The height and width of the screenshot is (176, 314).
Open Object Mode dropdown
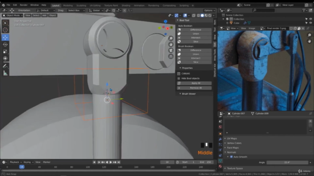[12, 15]
